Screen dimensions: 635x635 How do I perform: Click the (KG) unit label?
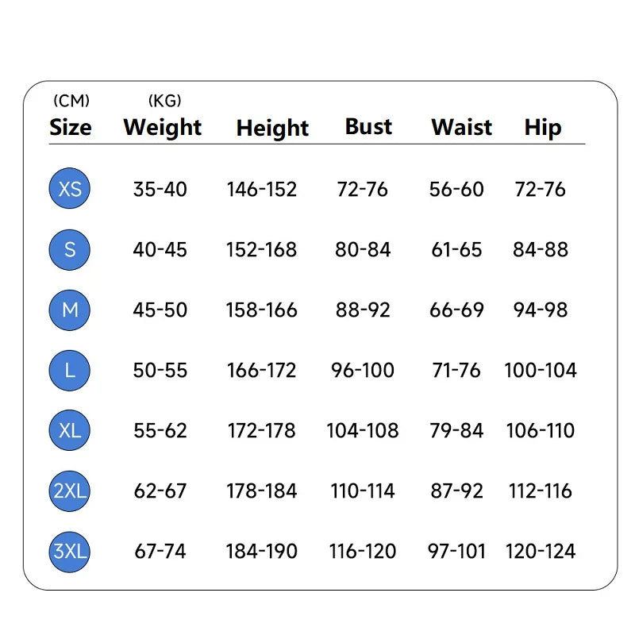click(x=165, y=101)
